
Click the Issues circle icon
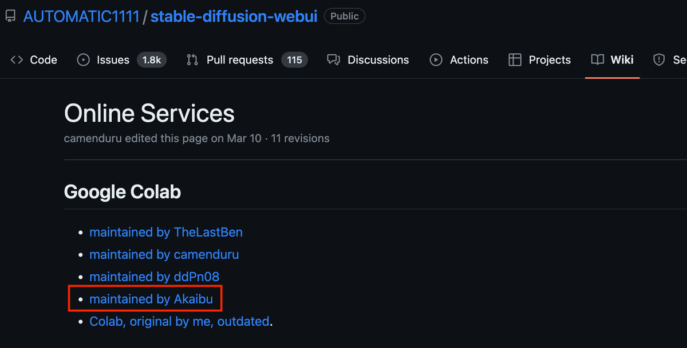[x=84, y=60]
